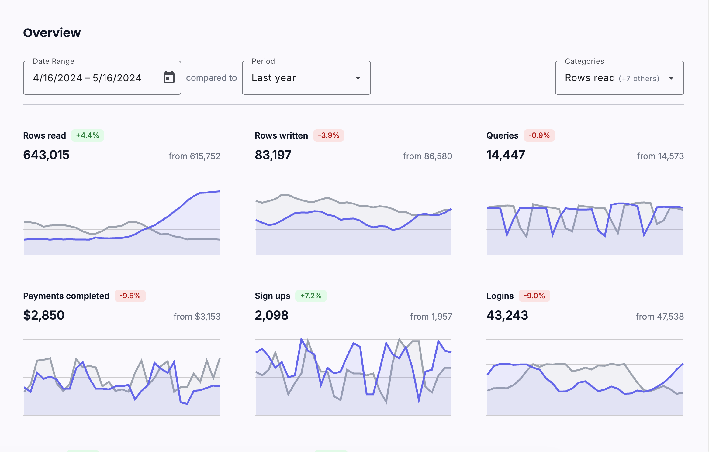
Task: Click the +4.4% Rows read badge
Action: [88, 135]
